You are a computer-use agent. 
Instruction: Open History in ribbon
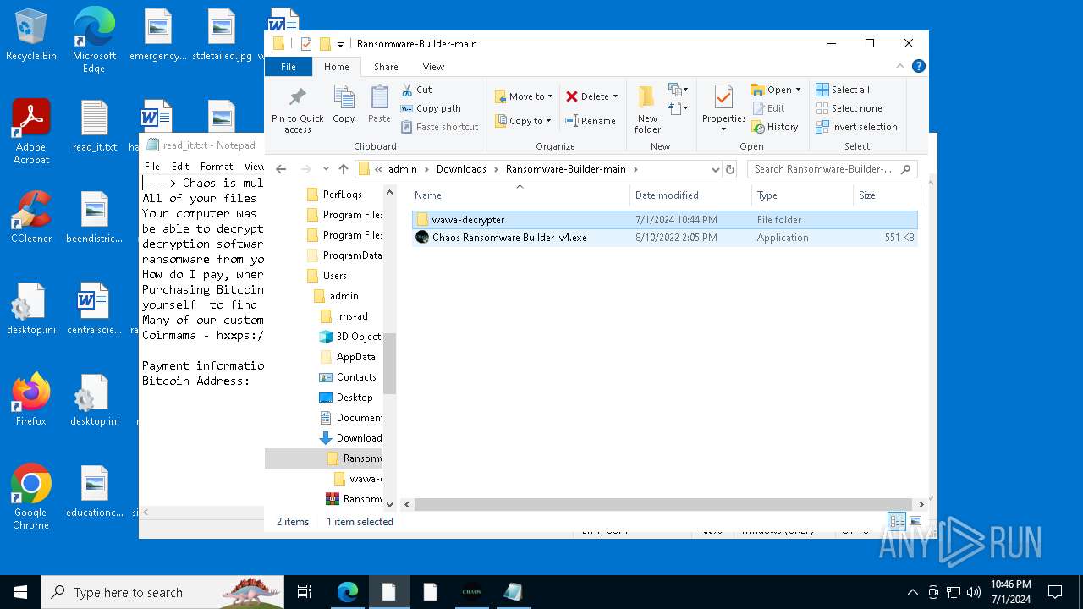coord(774,127)
